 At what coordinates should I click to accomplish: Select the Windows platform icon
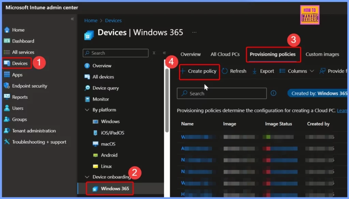coord(95,122)
